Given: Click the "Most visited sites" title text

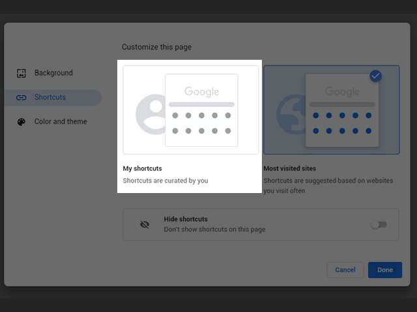Looking at the screenshot, I should point(291,168).
